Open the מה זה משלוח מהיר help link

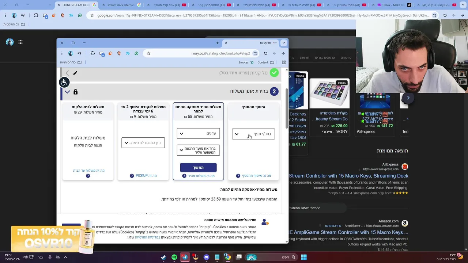[x=201, y=176]
